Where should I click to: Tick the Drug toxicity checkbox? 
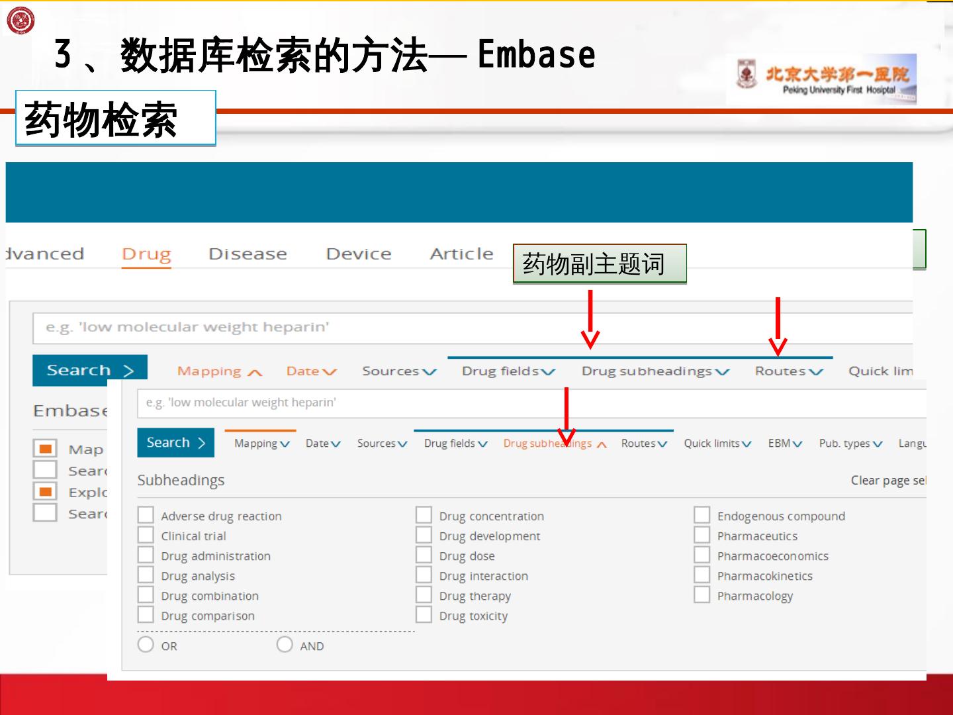[x=424, y=614]
